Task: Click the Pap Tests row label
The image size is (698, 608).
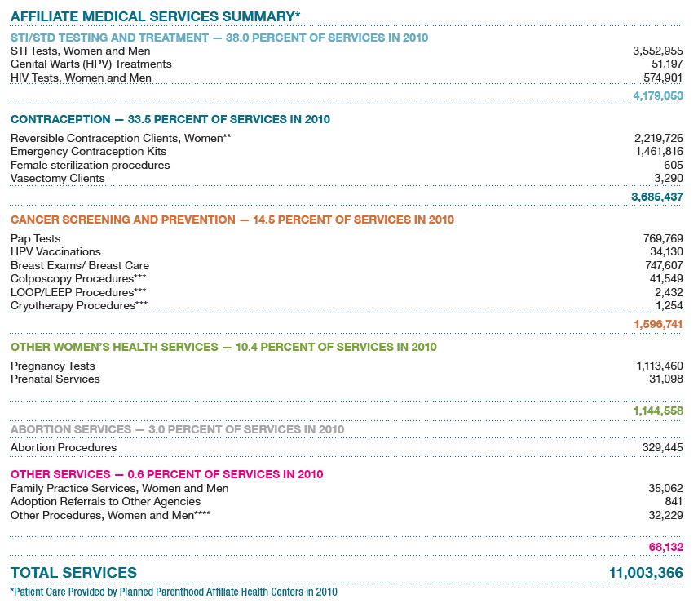Action: click(35, 238)
